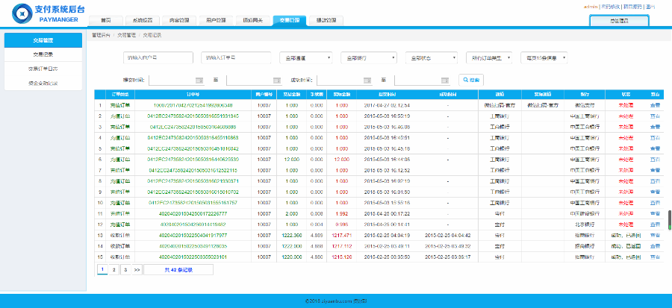This screenshot has width=672, height=308.
Task: Go to page 3 of results
Action: tap(125, 269)
